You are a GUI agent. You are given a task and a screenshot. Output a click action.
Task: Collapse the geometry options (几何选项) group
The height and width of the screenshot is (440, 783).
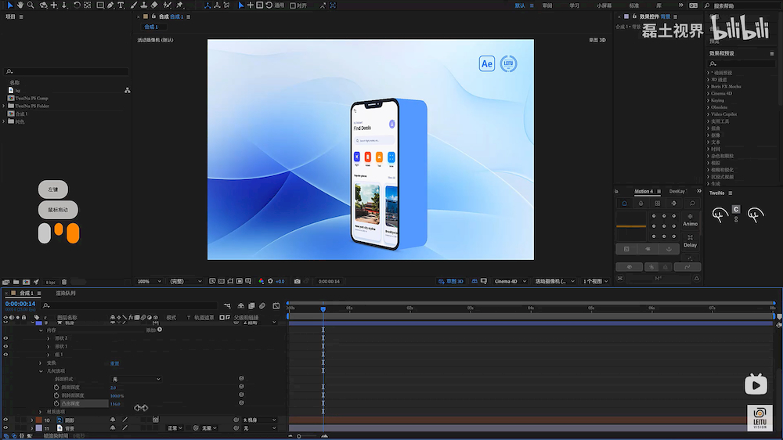41,371
